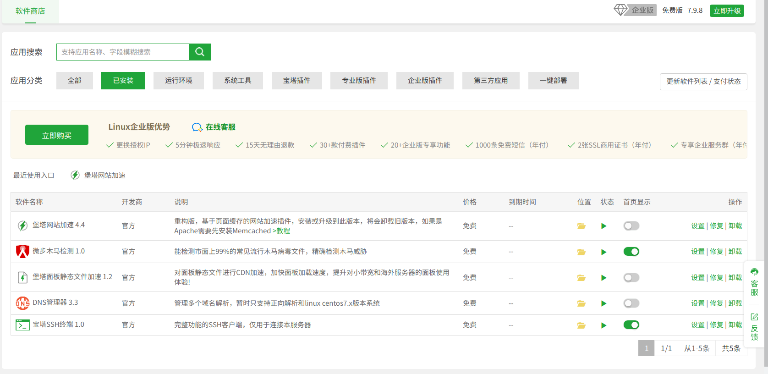
Task: Select the 专业版插件 category
Action: coord(359,81)
